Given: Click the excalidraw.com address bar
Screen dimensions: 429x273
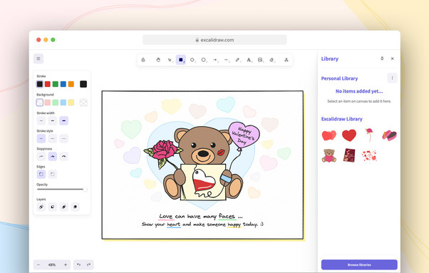Looking at the screenshot, I should [214, 40].
